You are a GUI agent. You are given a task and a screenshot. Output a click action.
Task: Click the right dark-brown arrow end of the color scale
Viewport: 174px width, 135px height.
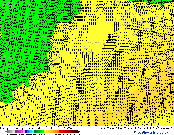[79, 131]
